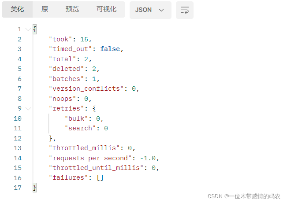
Task: Open the 可视化 tab
Action: click(x=106, y=9)
